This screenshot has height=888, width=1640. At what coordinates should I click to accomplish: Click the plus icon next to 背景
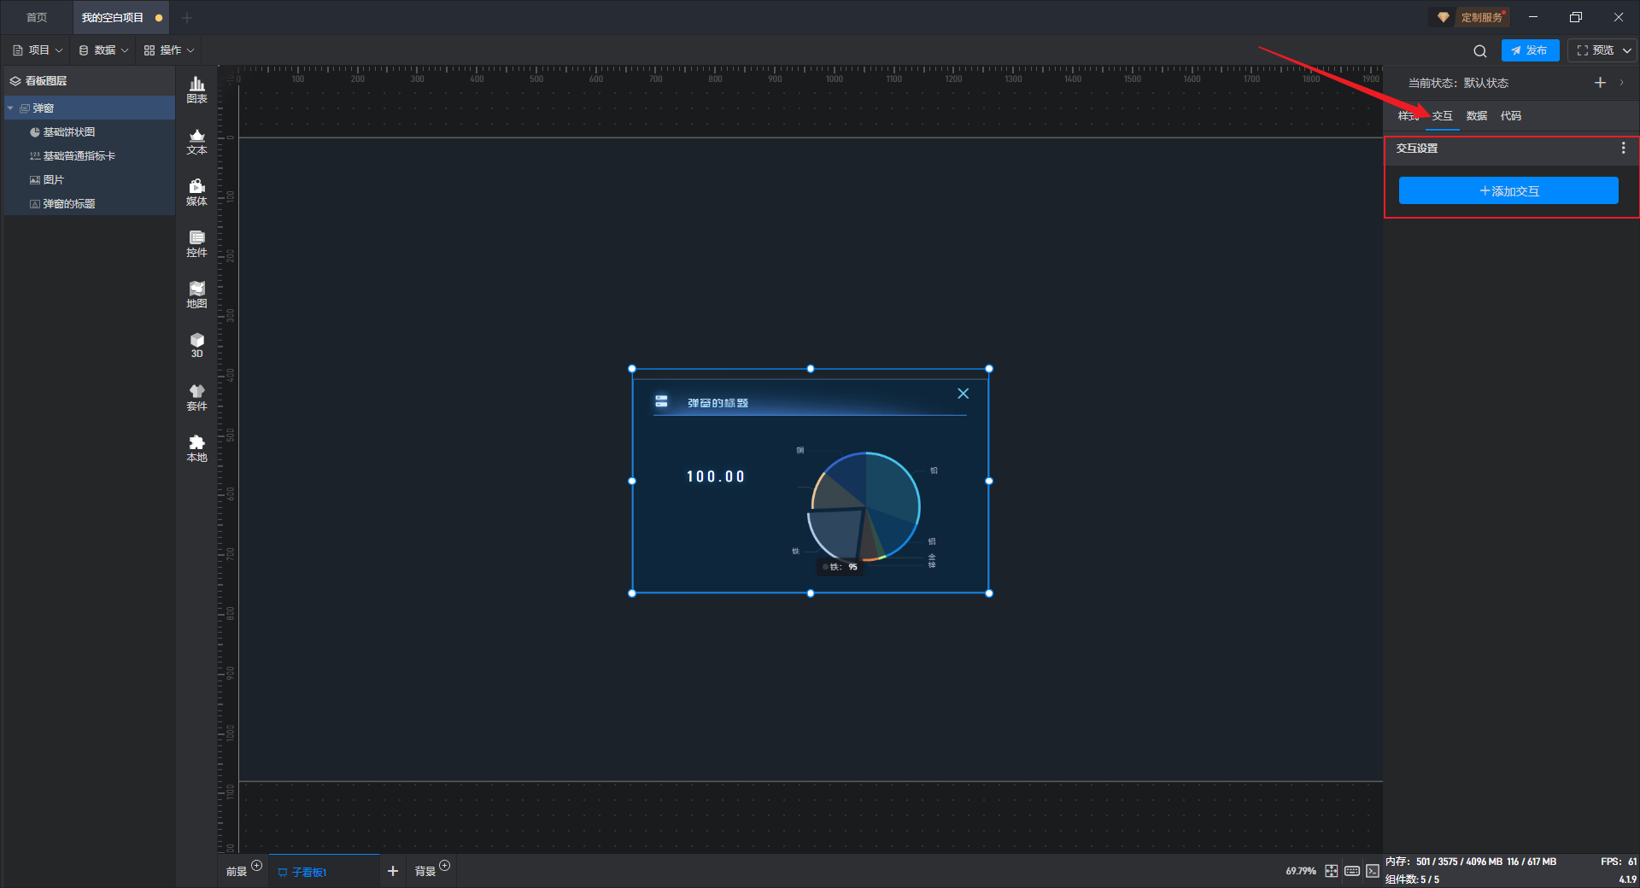pyautogui.click(x=444, y=866)
